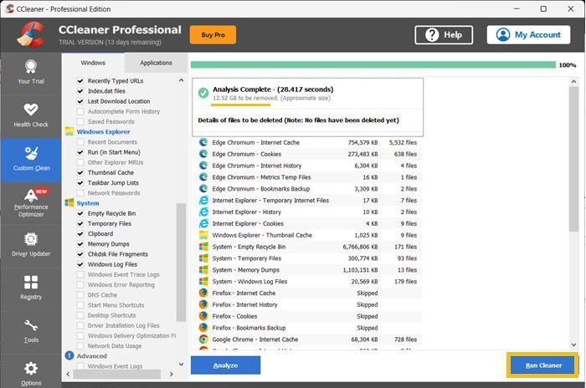Click the horizontal scroll right arrow
Screen dimensions: 586x388
pyautogui.click(x=171, y=374)
